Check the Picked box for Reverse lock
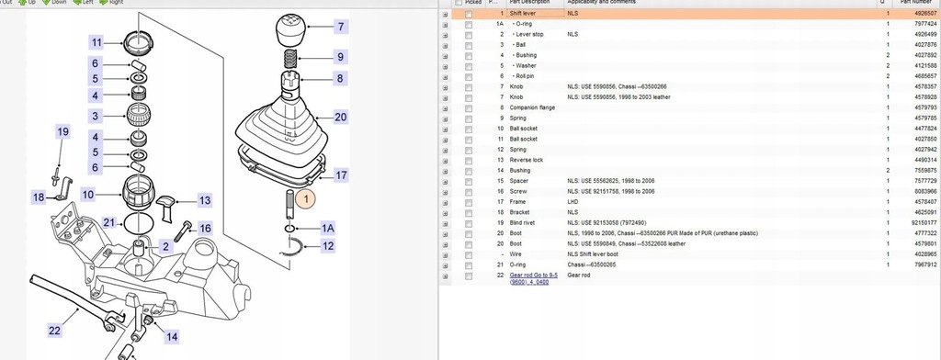Screen dimensions: 941x360 pyautogui.click(x=469, y=160)
